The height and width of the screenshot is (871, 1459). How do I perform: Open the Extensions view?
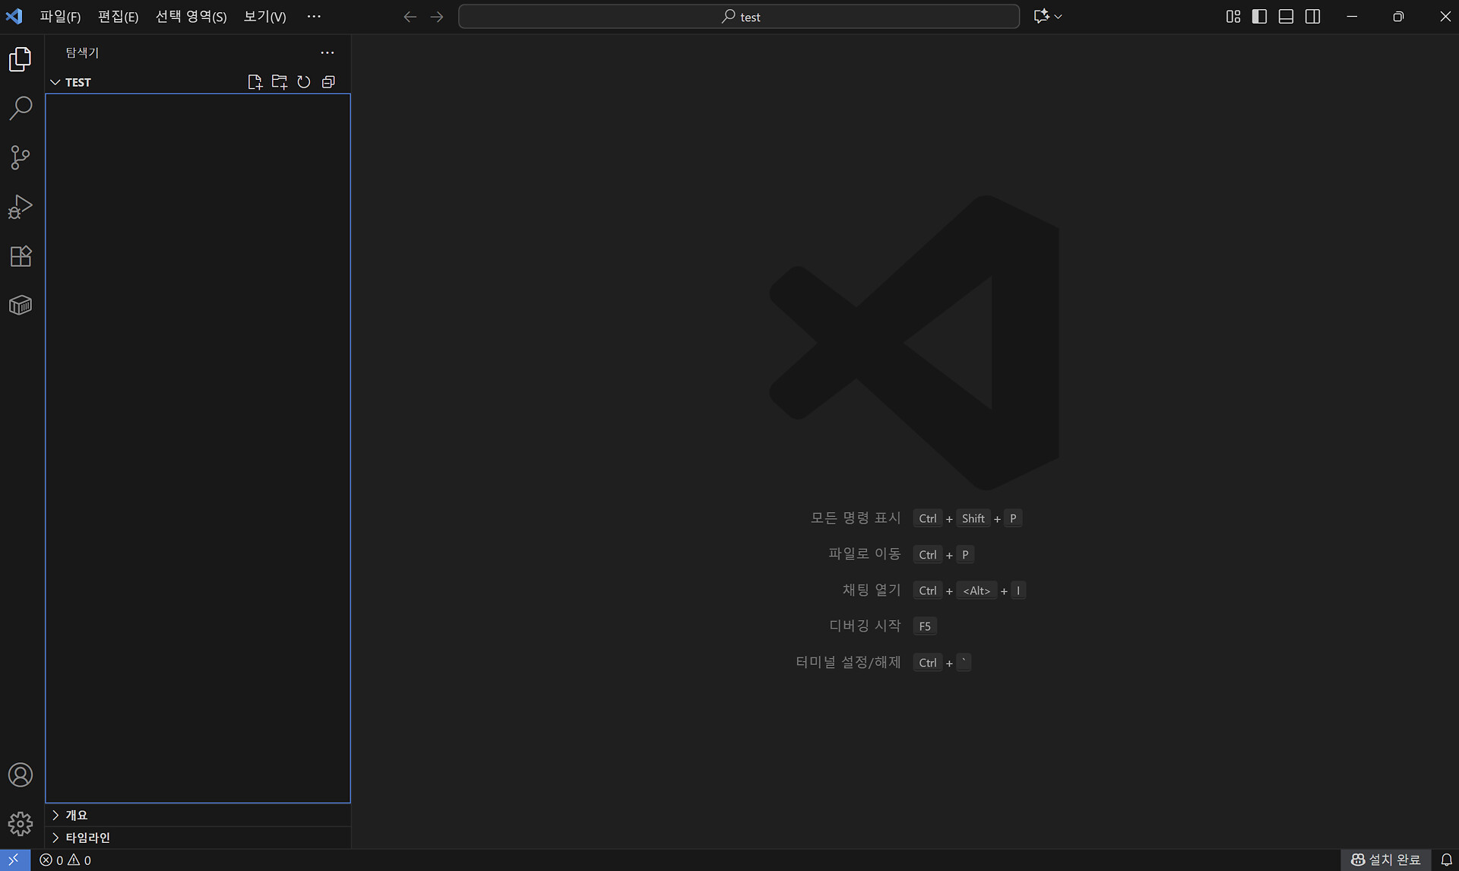(21, 256)
